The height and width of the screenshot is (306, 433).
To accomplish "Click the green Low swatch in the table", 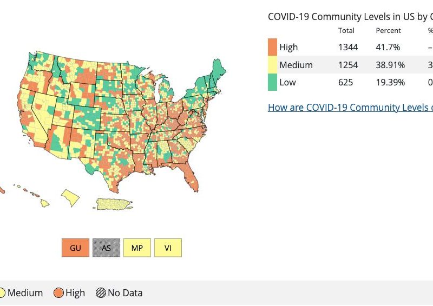I will coord(272,82).
